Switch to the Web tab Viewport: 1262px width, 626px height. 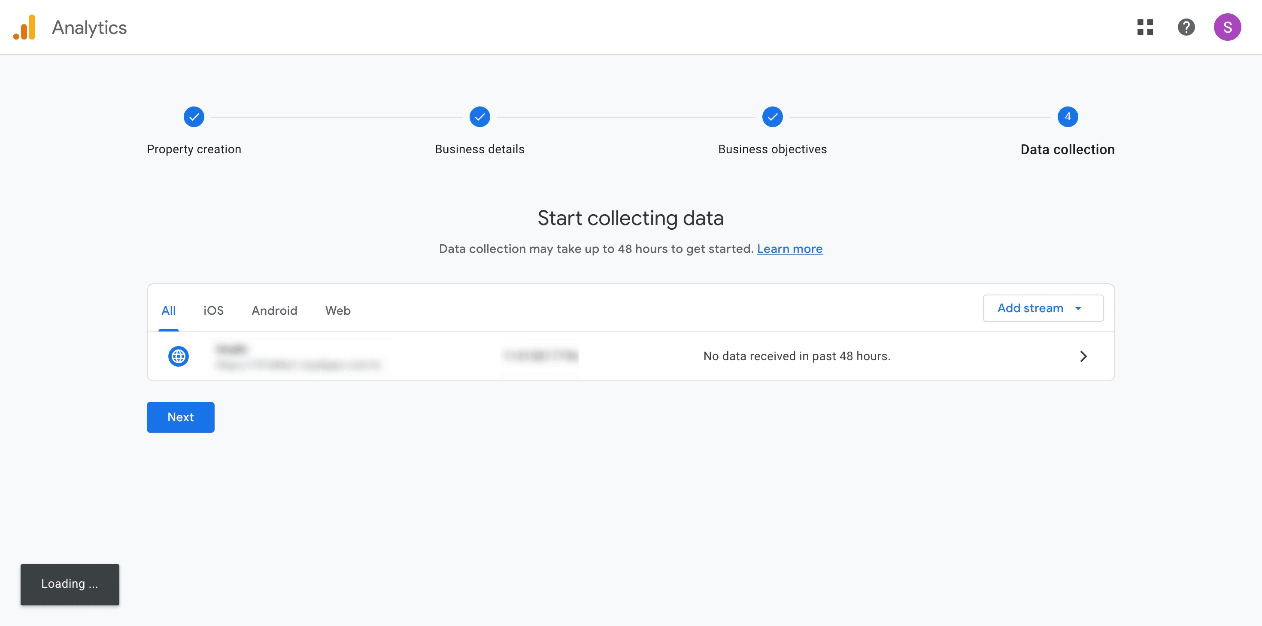(338, 311)
